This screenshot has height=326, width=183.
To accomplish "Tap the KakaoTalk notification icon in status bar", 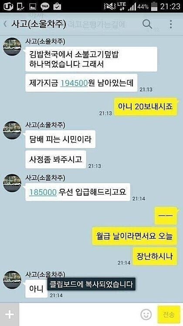I will tap(45, 7).
